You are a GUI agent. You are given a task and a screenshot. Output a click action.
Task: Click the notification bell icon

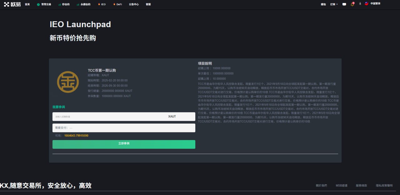coord(352,4)
